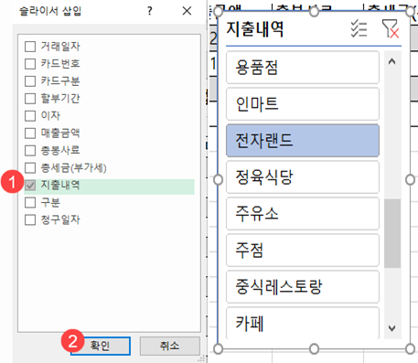418x363 pixels.
Task: Click the slicer scroll down arrow
Action: 392,328
